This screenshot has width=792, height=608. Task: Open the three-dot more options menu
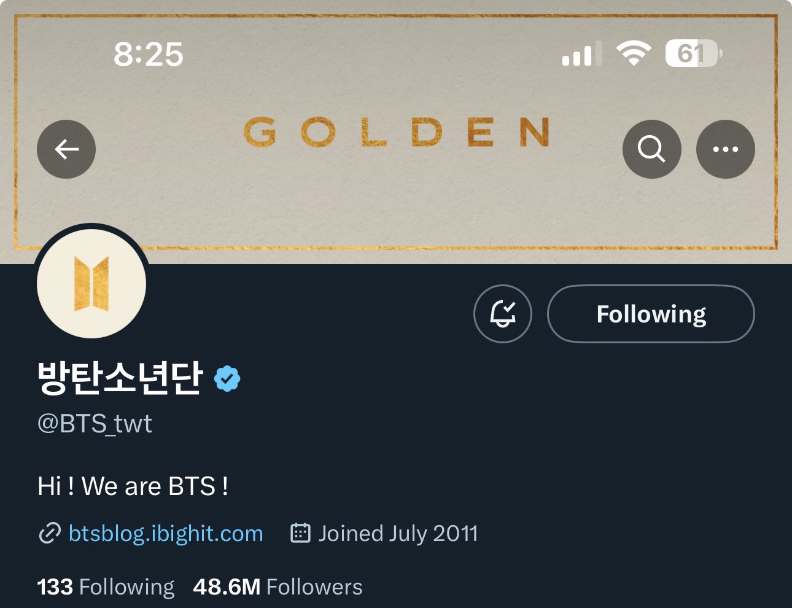[x=726, y=149]
